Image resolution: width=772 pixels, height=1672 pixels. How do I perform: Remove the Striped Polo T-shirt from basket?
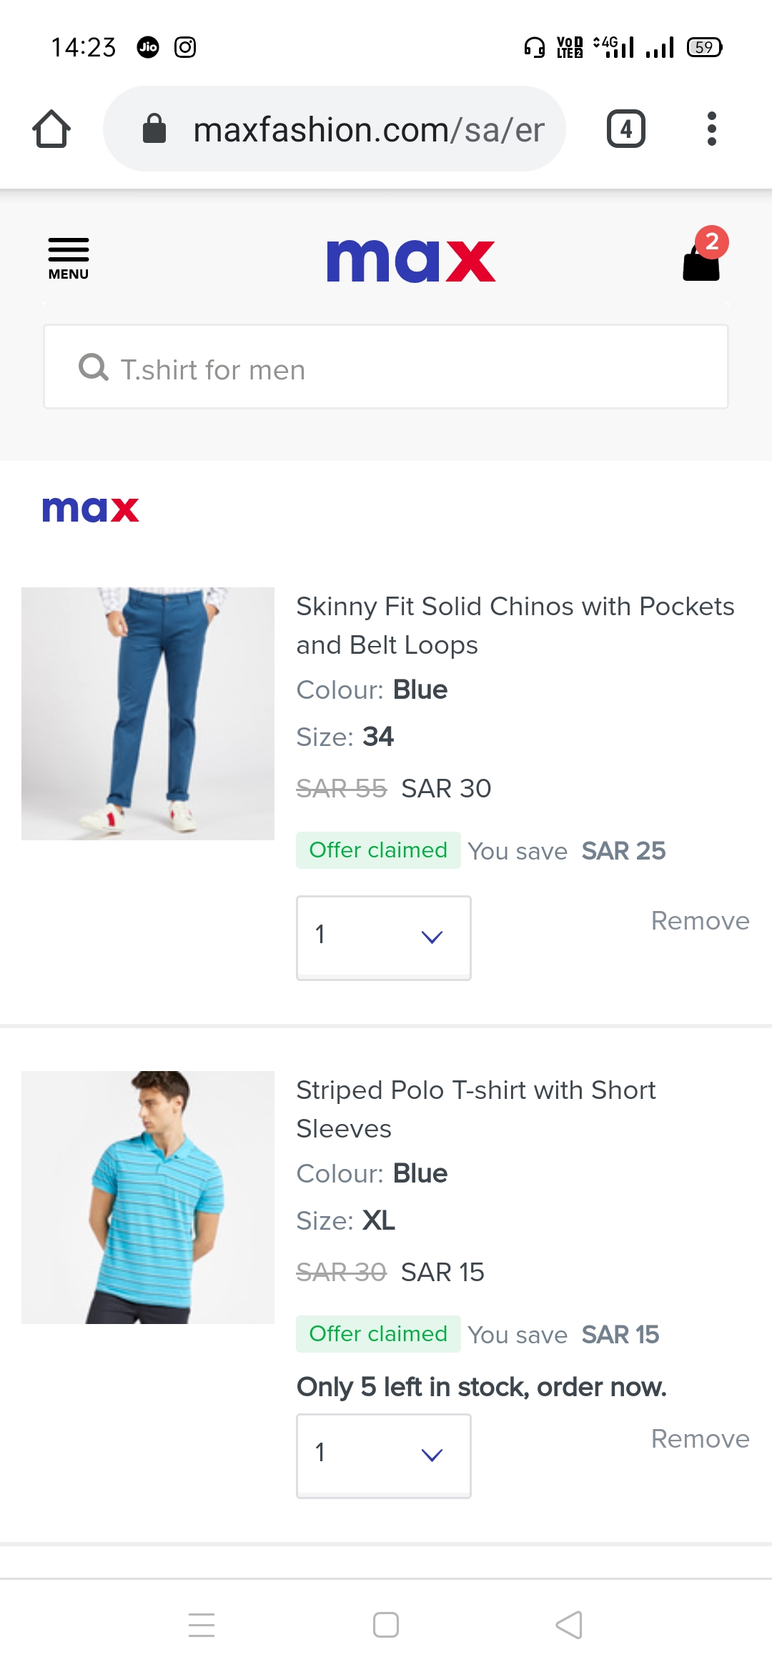(x=700, y=1439)
